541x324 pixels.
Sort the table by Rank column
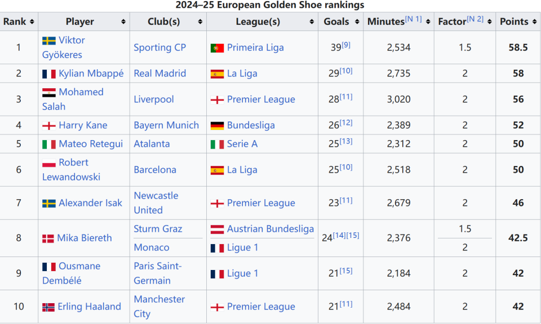point(19,22)
